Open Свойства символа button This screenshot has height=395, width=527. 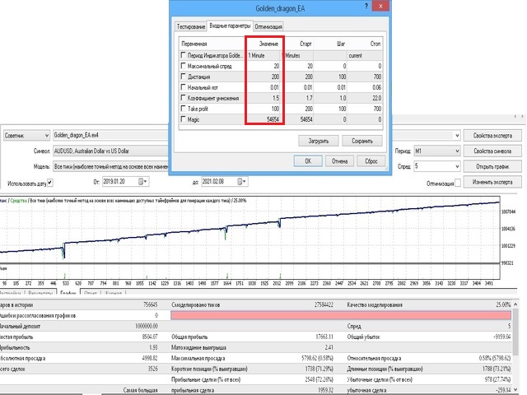(x=492, y=151)
